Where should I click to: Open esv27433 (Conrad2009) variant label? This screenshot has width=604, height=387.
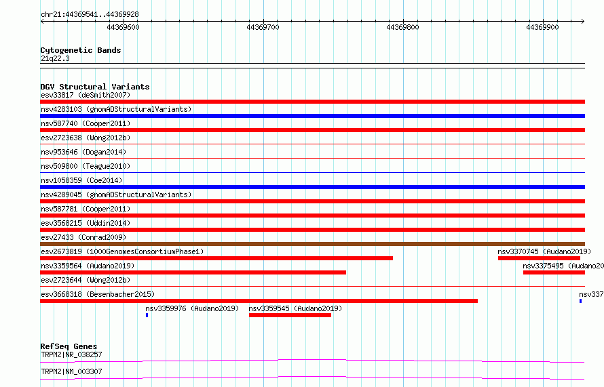tap(83, 237)
